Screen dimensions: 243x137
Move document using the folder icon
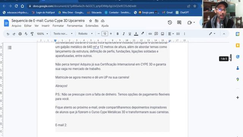click(96, 21)
